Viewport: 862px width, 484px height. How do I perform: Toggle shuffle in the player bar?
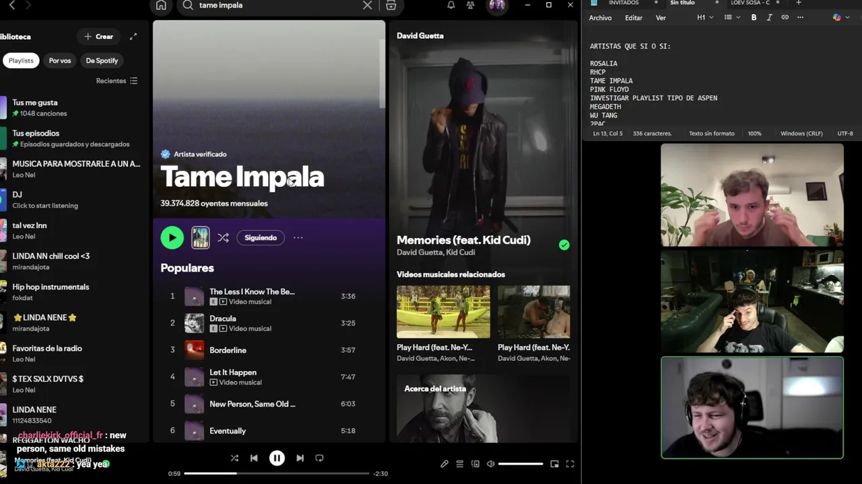234,458
